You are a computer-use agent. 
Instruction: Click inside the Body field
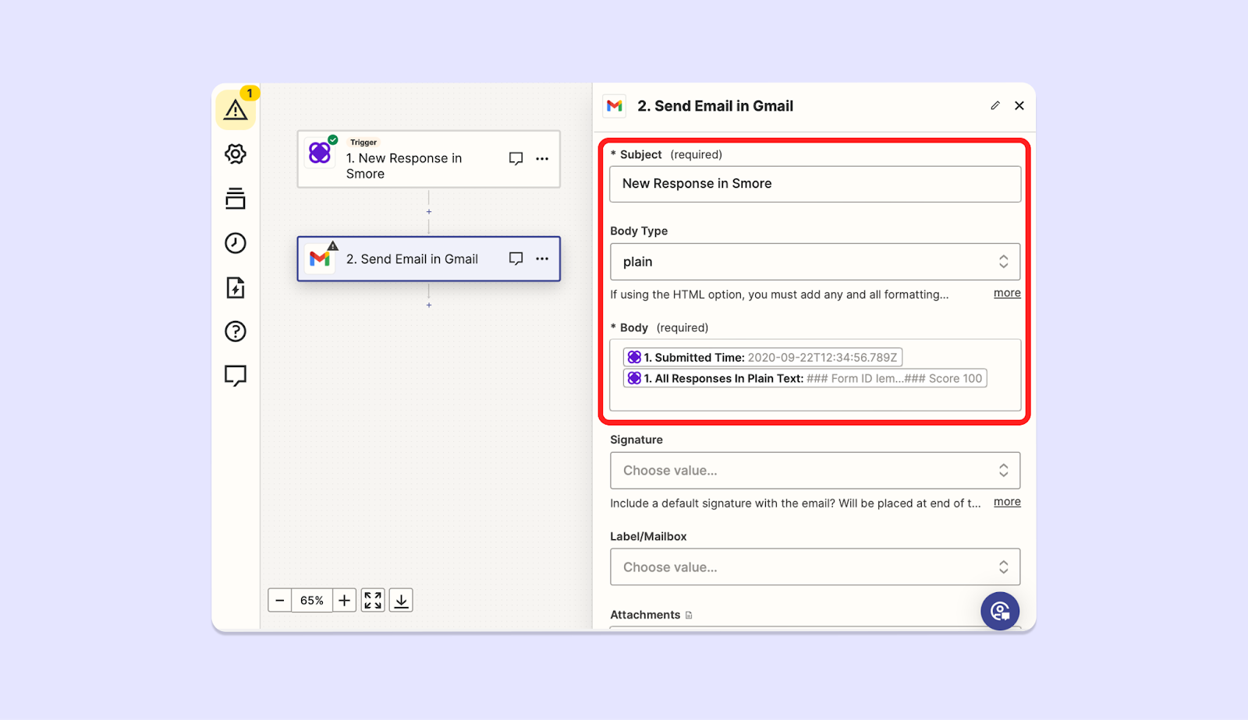click(815, 375)
